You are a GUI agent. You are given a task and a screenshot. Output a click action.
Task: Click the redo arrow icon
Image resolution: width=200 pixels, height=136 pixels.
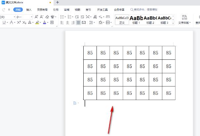click(x=4, y=10)
